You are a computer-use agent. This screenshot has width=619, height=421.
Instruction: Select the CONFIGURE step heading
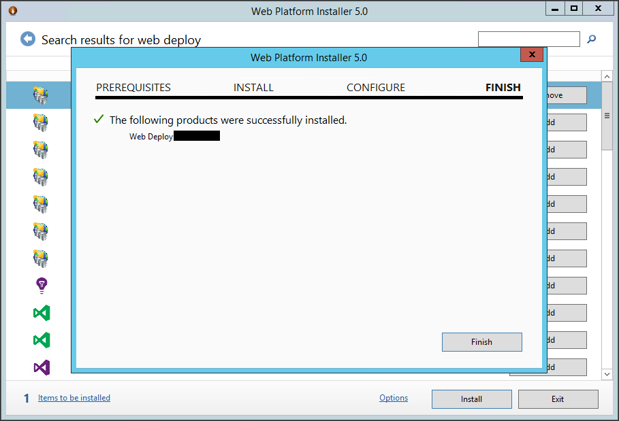pyautogui.click(x=376, y=88)
